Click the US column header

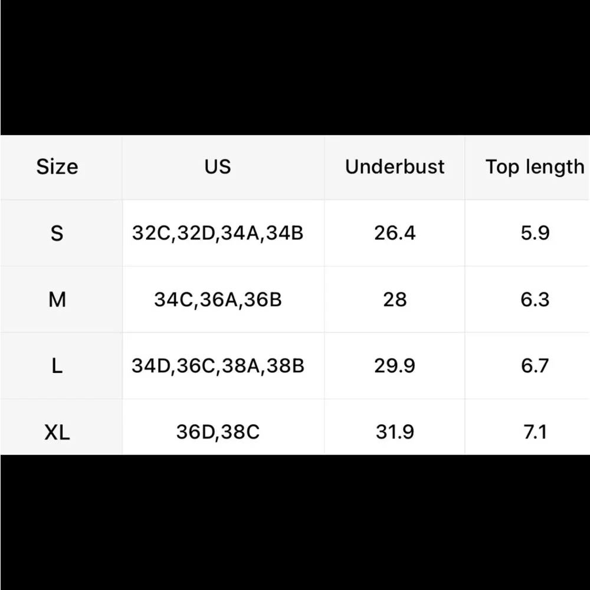pyautogui.click(x=218, y=167)
